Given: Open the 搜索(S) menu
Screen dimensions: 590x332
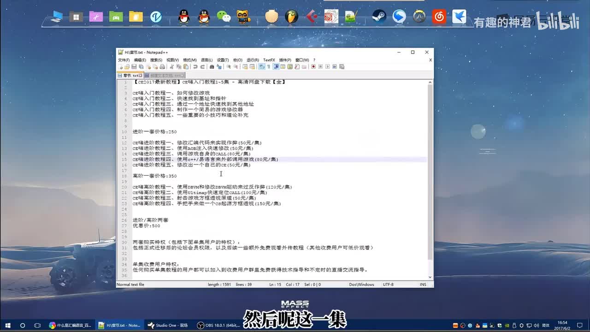Looking at the screenshot, I should 156,60.
